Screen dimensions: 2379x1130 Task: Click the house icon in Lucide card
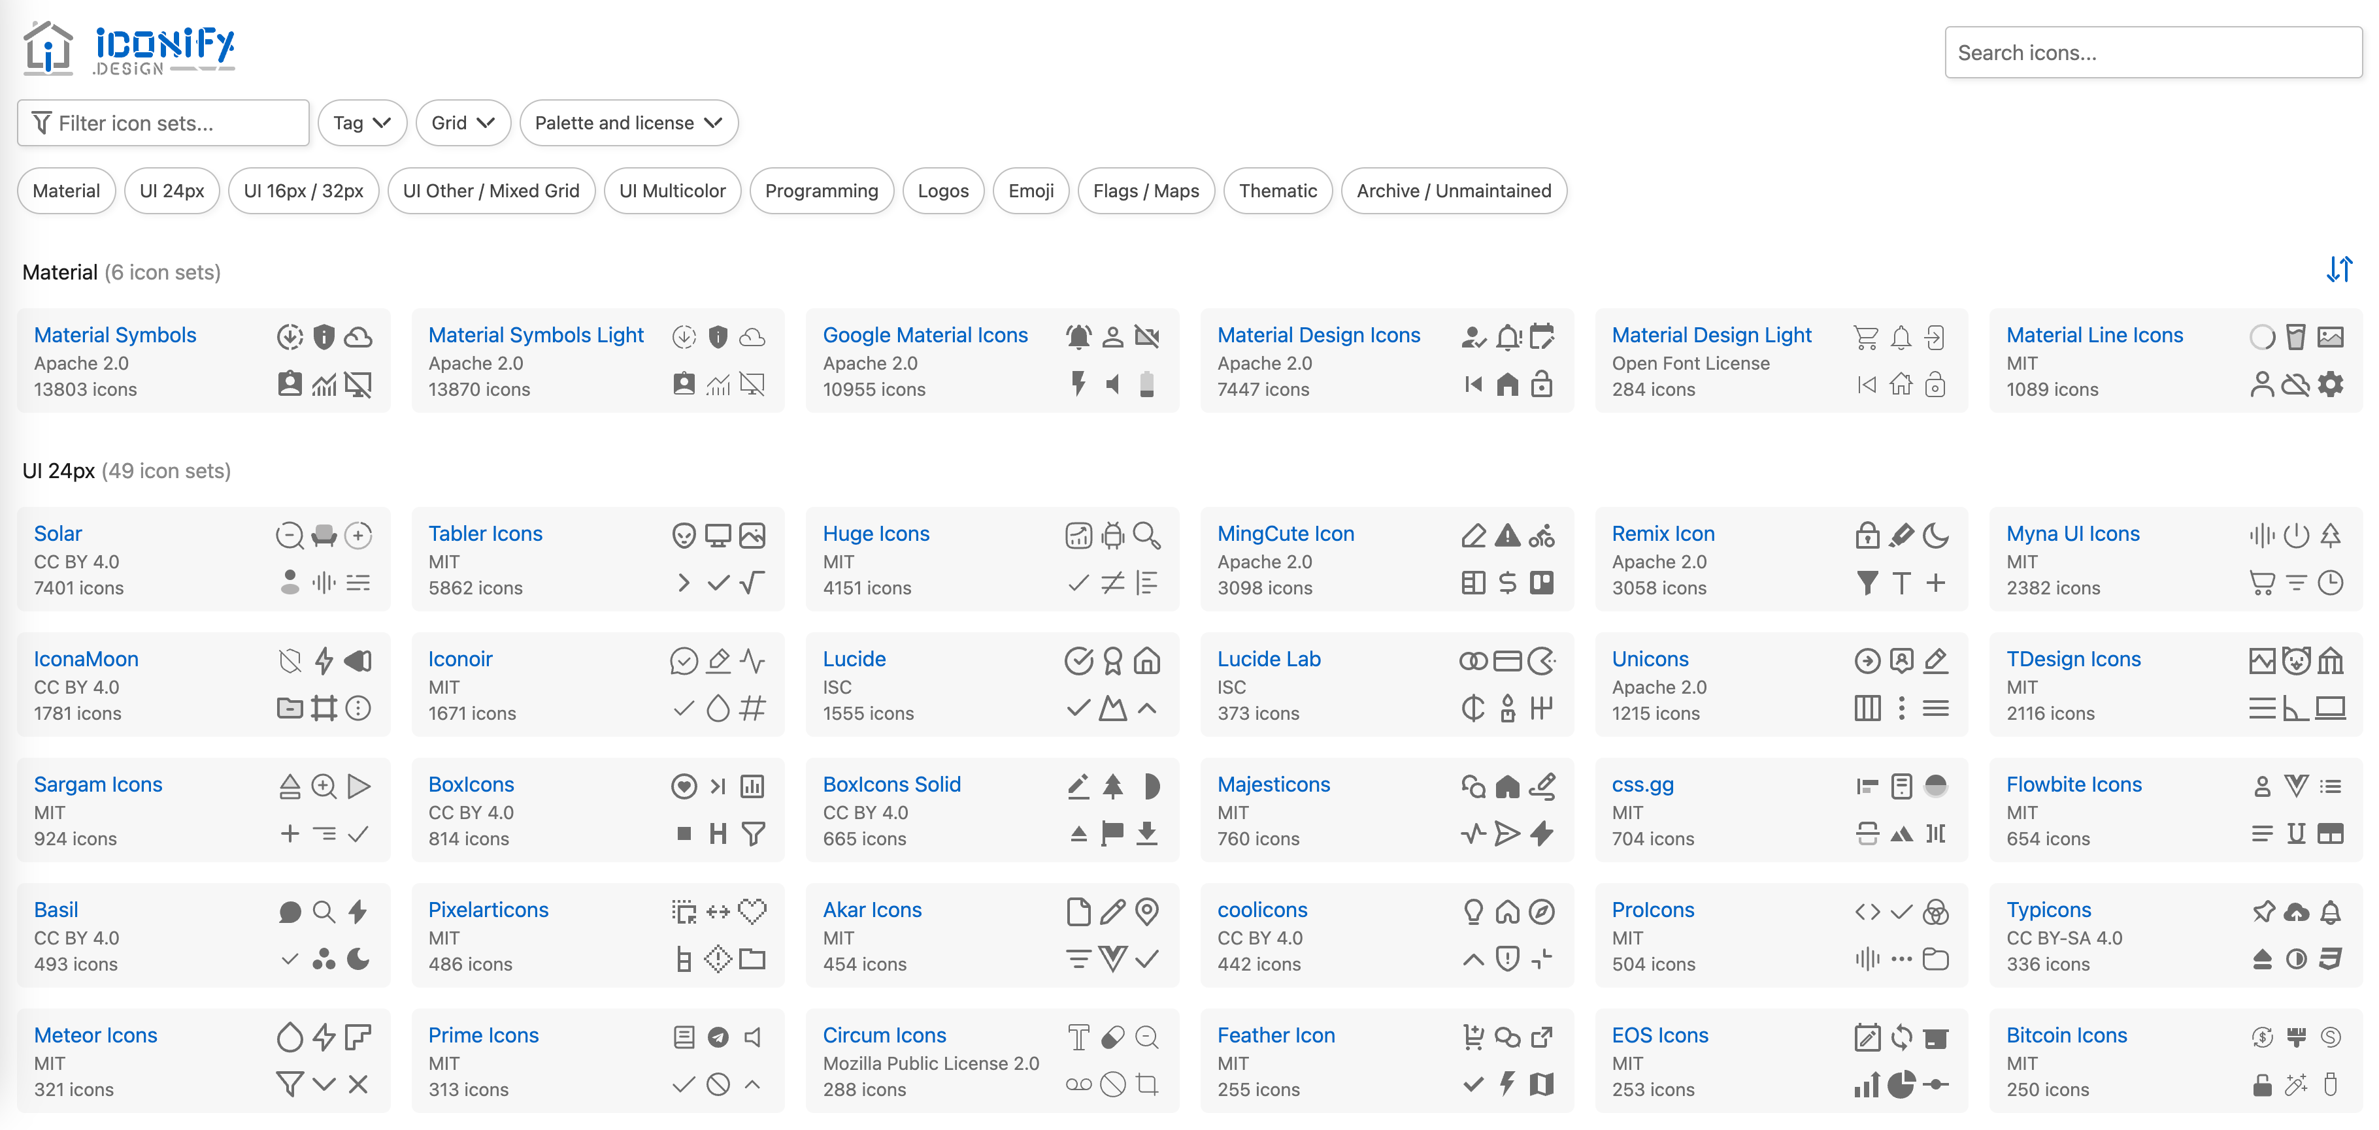click(x=1147, y=661)
